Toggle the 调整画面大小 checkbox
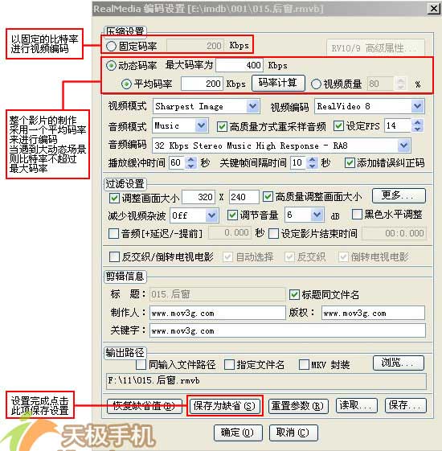The width and height of the screenshot is (442, 451). 114,198
